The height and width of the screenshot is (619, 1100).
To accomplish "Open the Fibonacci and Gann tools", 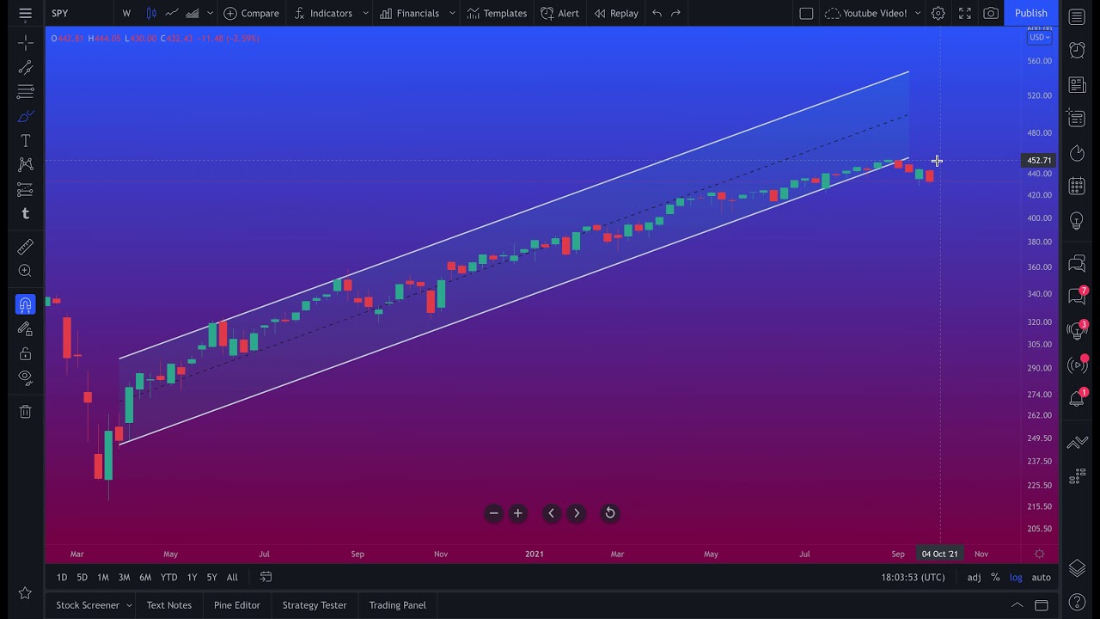I will (x=25, y=91).
